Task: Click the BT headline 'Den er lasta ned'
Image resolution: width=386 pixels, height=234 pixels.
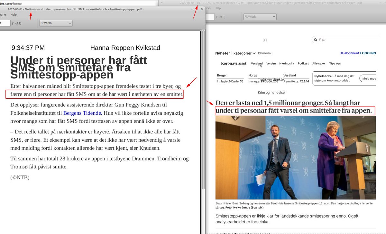Action: (294, 107)
